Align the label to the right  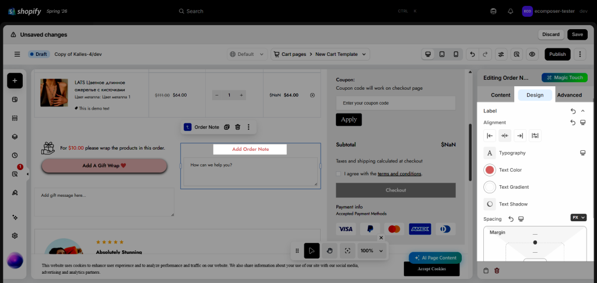(x=520, y=136)
